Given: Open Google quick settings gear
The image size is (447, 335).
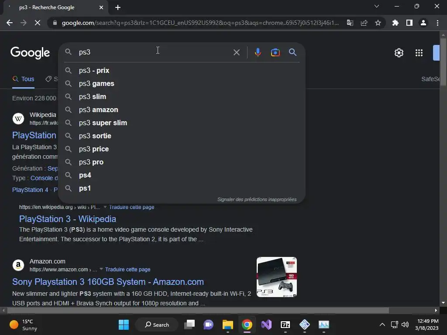Looking at the screenshot, I should click(x=399, y=53).
